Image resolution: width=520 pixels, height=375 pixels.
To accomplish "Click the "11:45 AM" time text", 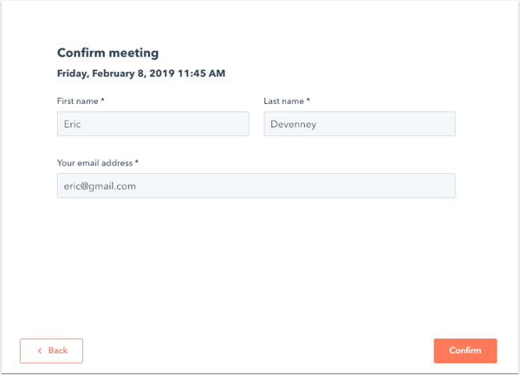I will click(201, 74).
